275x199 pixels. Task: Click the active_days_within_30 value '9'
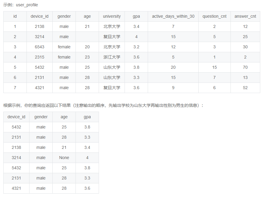[x=173, y=88]
